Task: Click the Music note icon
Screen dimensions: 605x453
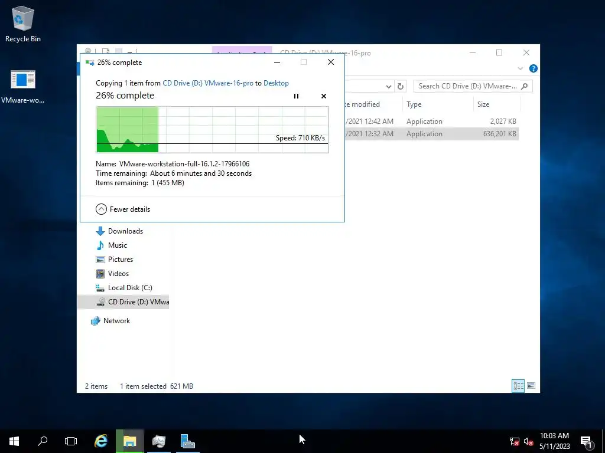Action: (100, 245)
